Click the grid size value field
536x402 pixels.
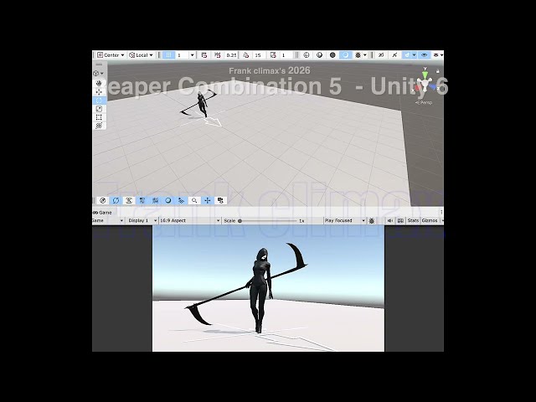coord(183,55)
